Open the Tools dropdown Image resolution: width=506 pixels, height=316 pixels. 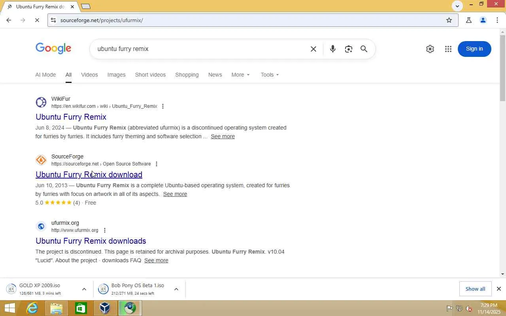coord(270,75)
